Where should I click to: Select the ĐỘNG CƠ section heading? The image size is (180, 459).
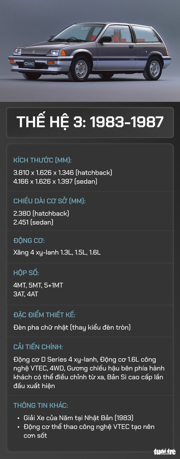(29, 241)
